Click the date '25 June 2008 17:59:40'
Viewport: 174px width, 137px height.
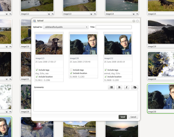[80, 62]
